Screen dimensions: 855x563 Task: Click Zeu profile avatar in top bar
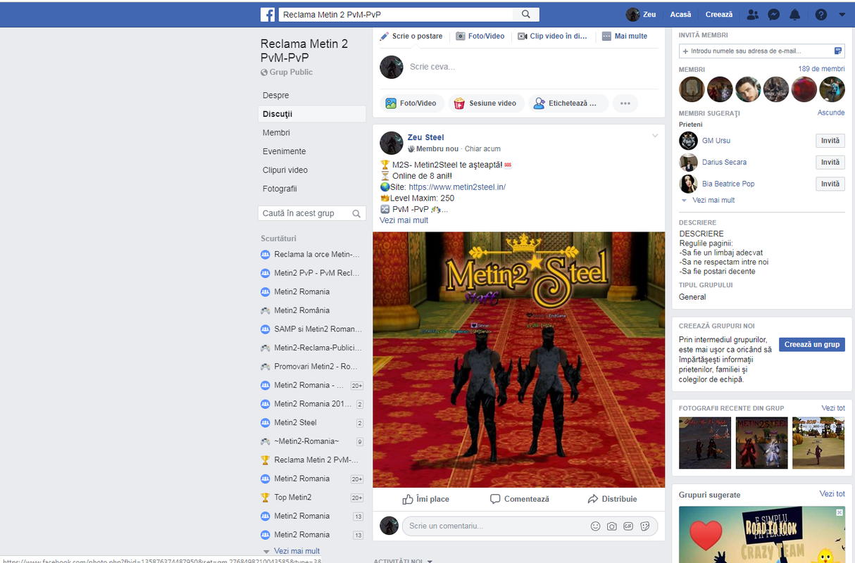(633, 14)
